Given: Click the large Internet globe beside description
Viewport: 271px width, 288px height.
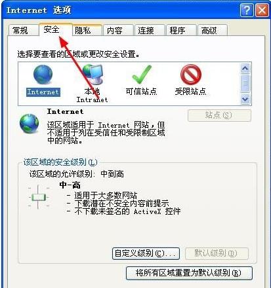Looking at the screenshot, I should (x=29, y=124).
